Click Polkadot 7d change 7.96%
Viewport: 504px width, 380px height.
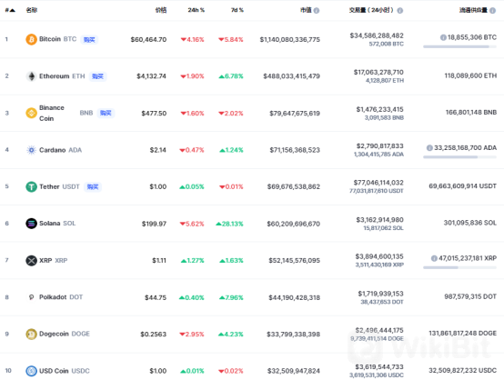click(x=231, y=298)
